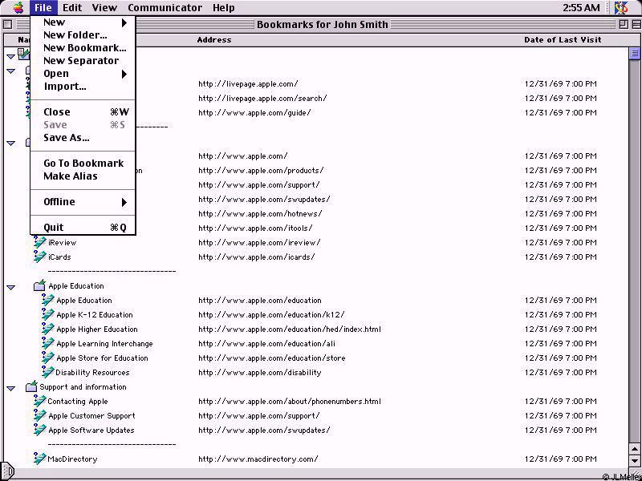Select the Disability Resources bookmark

92,372
